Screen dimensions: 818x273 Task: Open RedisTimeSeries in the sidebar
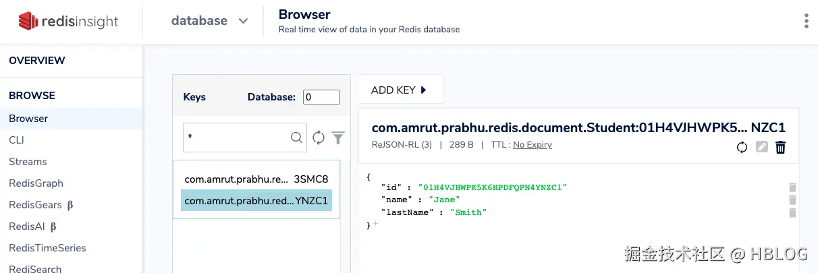[47, 248]
